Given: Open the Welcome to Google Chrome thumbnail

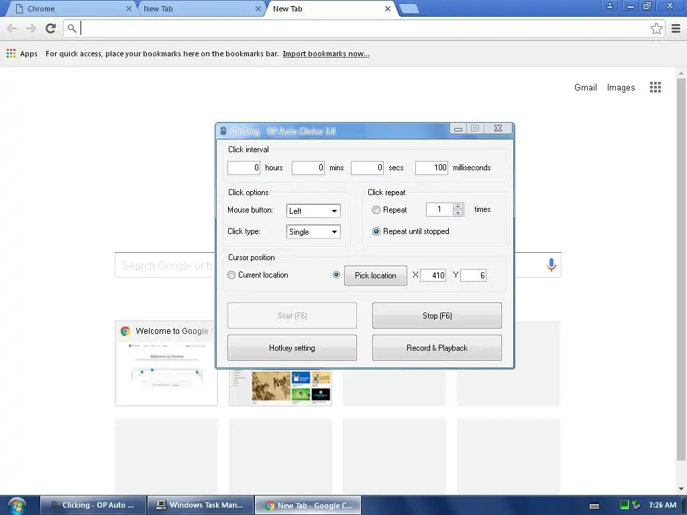Looking at the screenshot, I should tap(166, 363).
